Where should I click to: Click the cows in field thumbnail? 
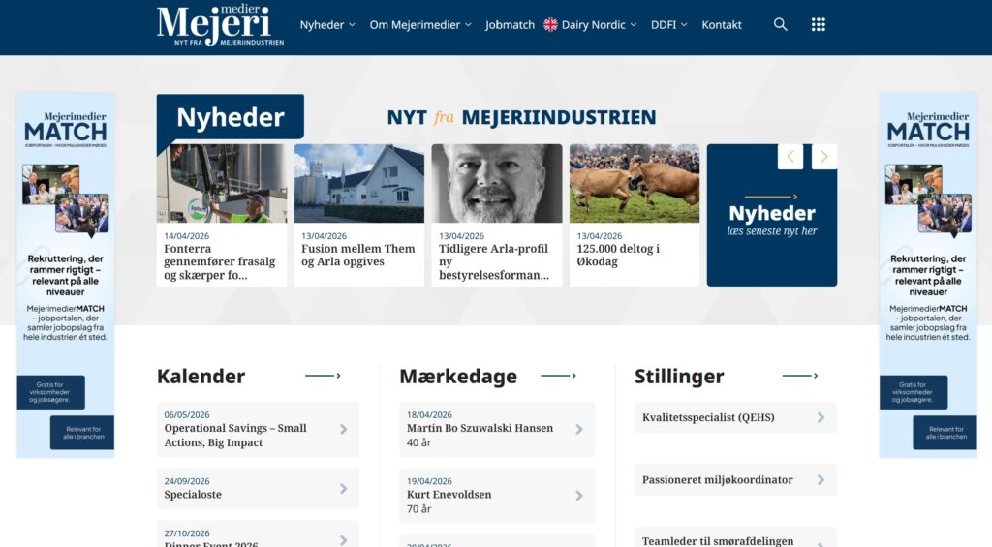coord(635,183)
